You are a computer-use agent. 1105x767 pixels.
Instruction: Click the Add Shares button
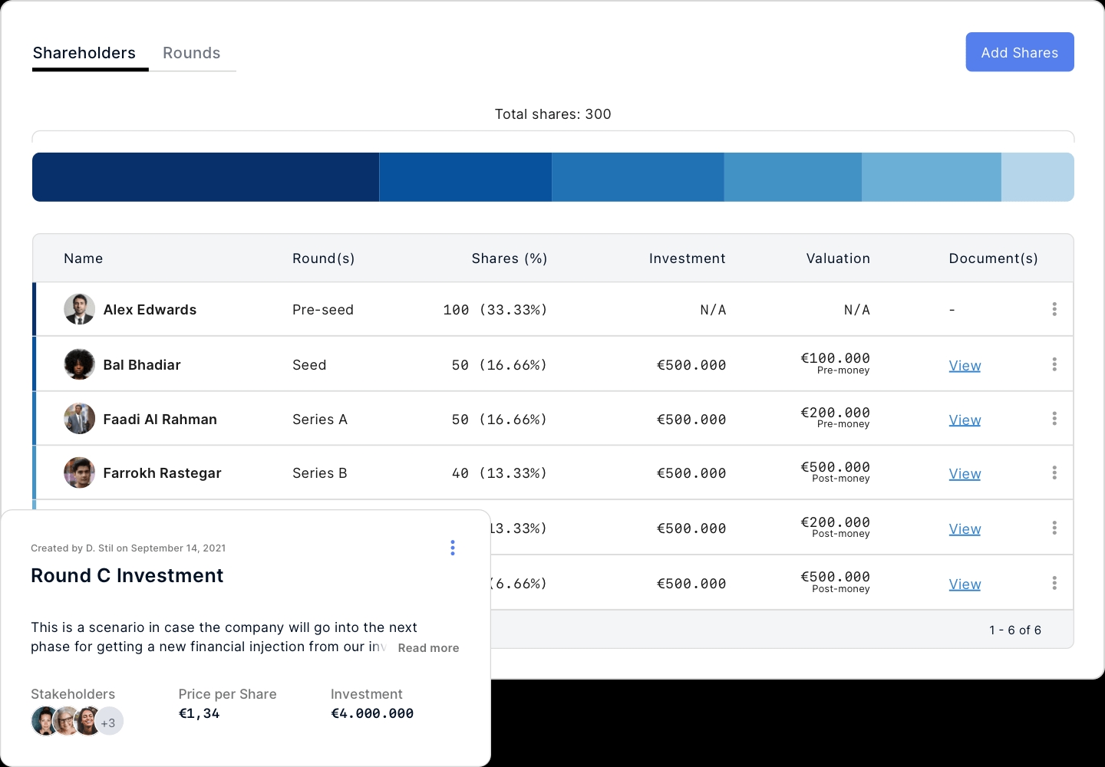(1020, 52)
